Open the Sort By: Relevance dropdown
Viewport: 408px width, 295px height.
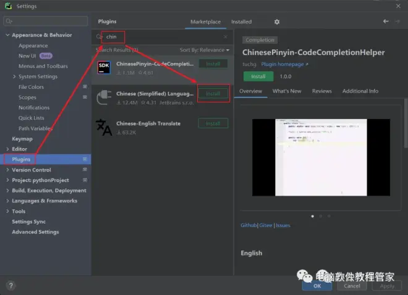(x=205, y=50)
